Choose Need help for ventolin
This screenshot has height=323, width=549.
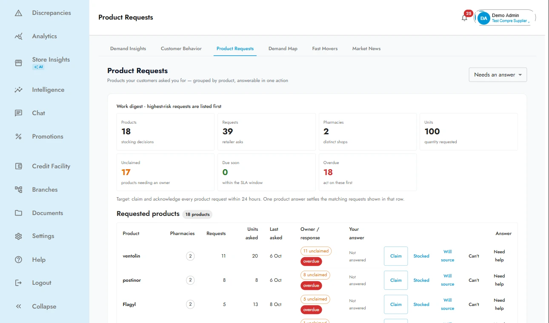click(499, 256)
